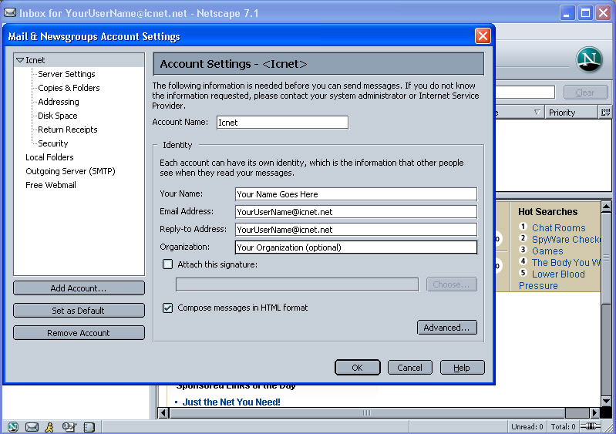Uncheck Compose messages in HTML format
Image resolution: width=616 pixels, height=434 pixels.
click(168, 308)
